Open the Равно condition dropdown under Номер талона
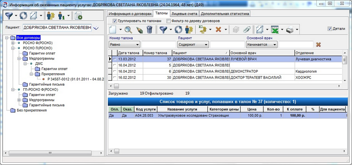This screenshot has width=352, height=165. 124,45
